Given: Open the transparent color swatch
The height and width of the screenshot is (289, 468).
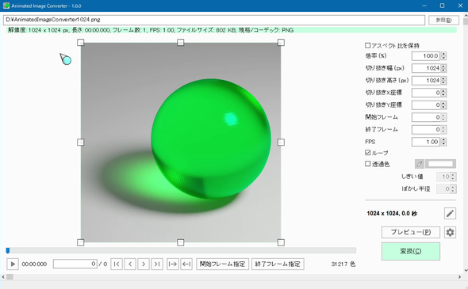Looking at the screenshot, I should pos(440,164).
